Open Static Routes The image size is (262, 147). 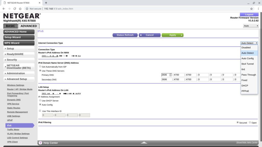14,108
